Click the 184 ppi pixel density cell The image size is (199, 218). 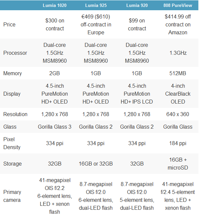point(178,143)
